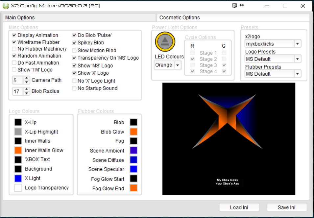
Task: Toggle the Stage 1 G checkbox
Action: [x=224, y=53]
